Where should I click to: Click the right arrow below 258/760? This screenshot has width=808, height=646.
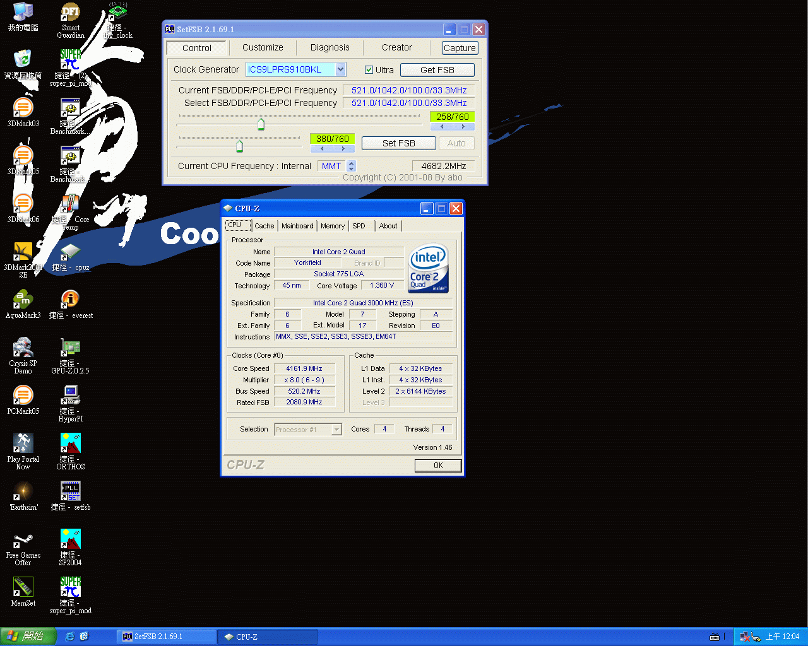(x=463, y=126)
